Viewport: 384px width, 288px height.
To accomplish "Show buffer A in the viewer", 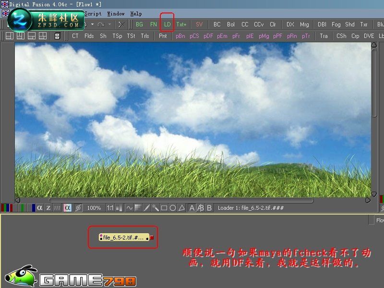I will coord(192,208).
